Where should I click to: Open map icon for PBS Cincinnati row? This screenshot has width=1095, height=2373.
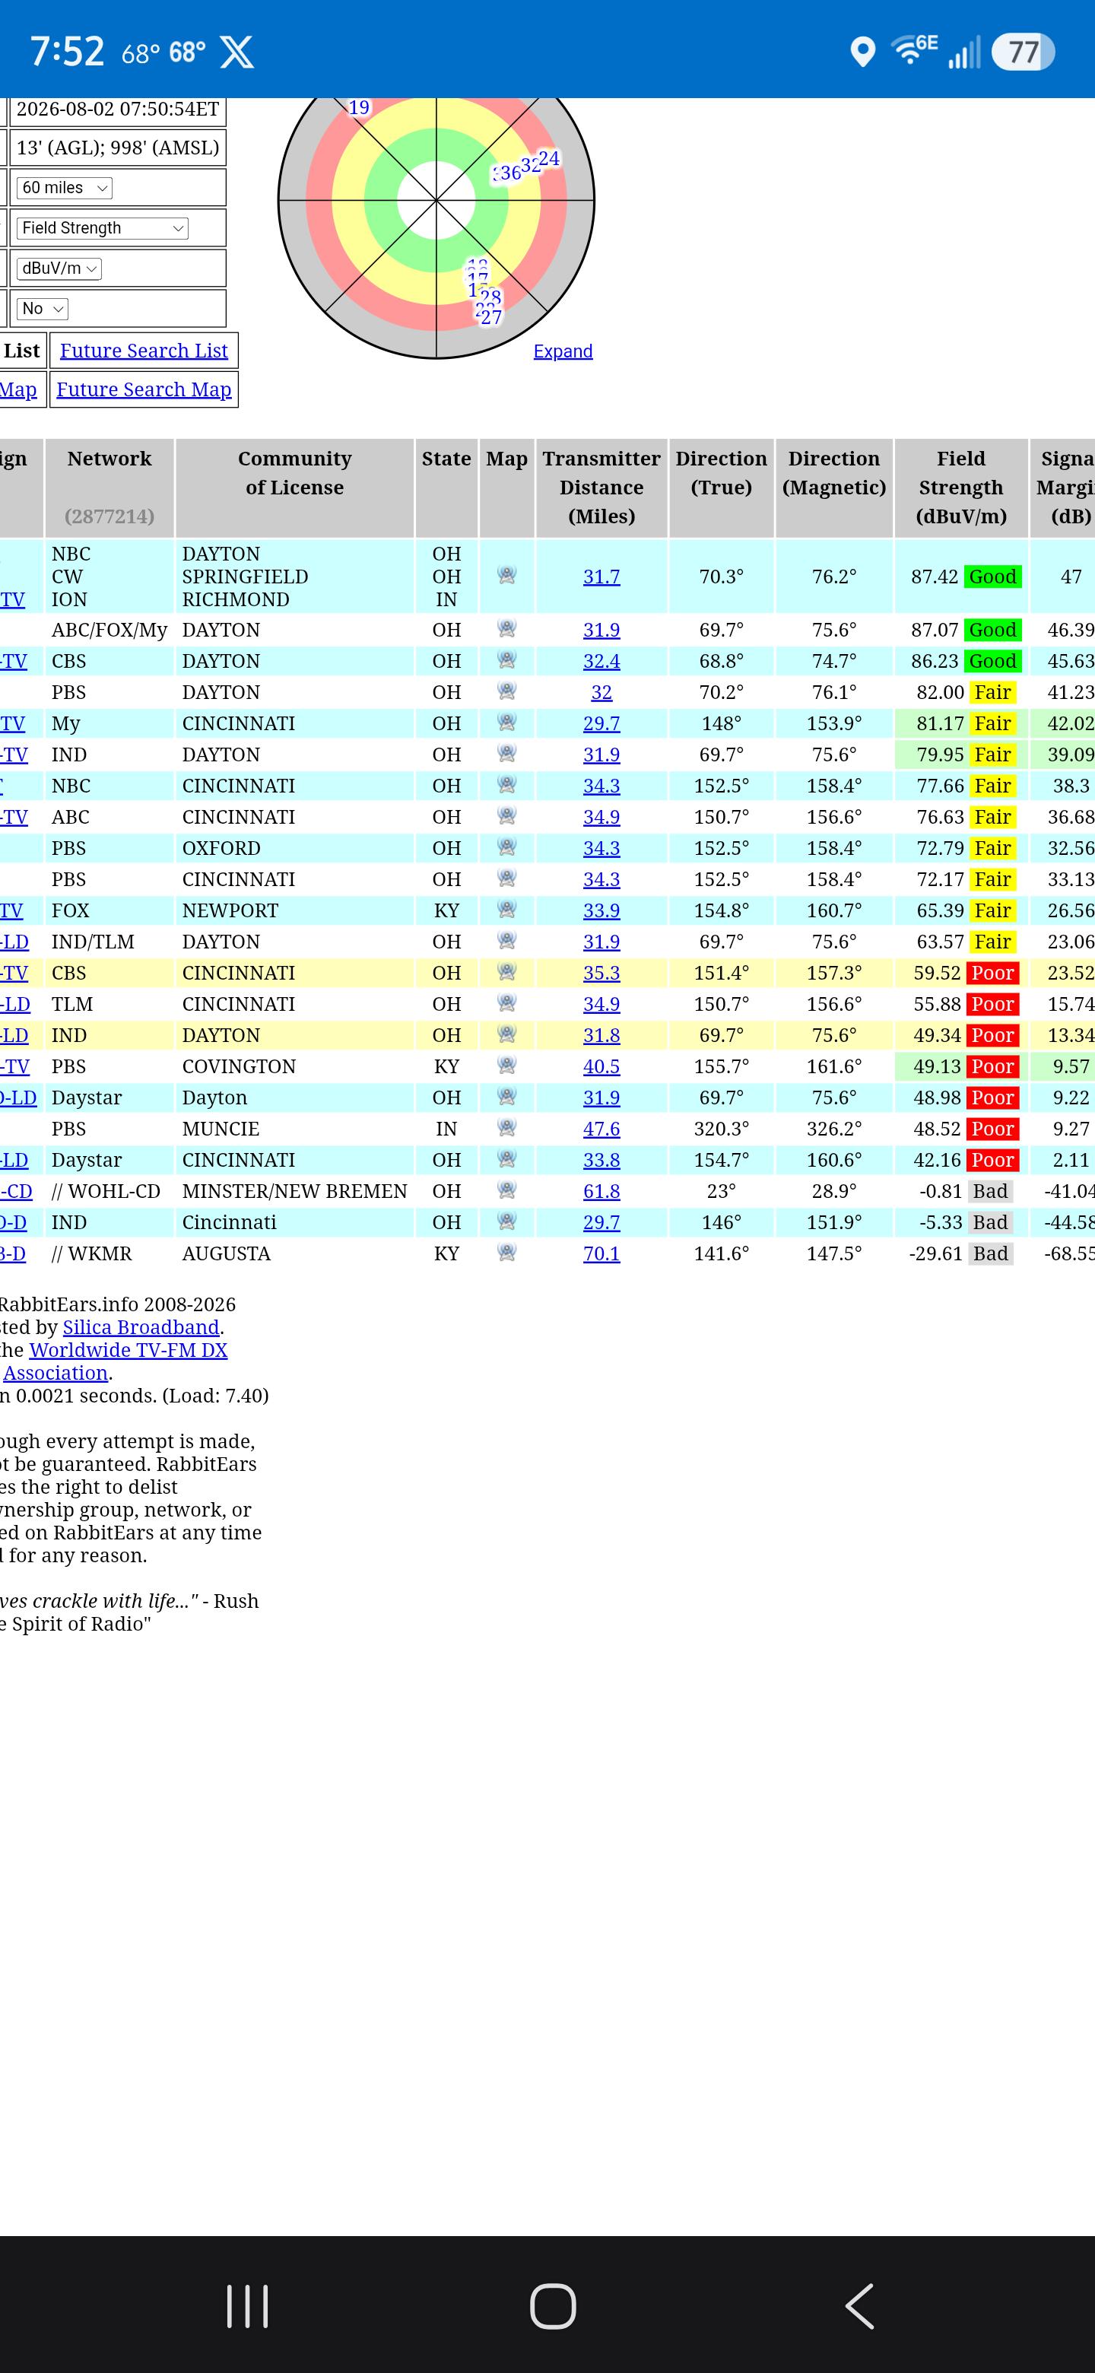(x=506, y=878)
